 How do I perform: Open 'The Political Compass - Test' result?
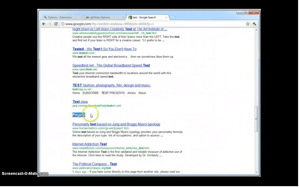tap(95, 164)
